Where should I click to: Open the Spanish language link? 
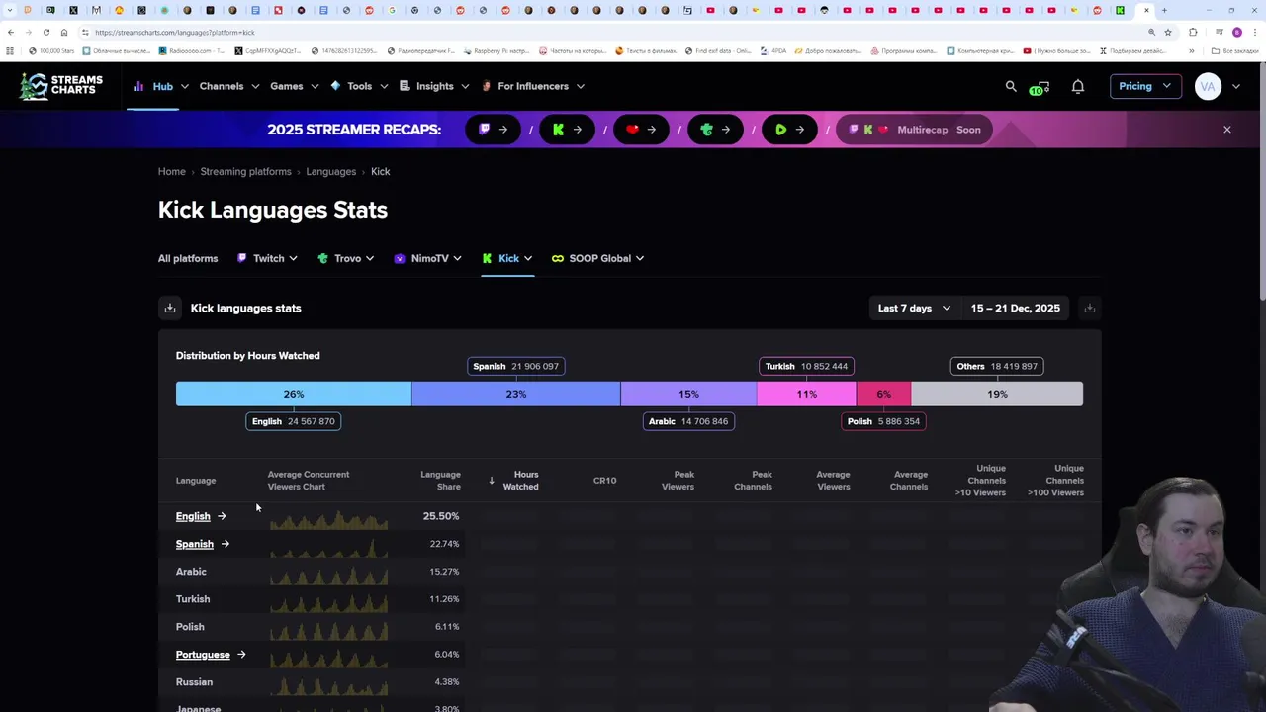point(195,544)
